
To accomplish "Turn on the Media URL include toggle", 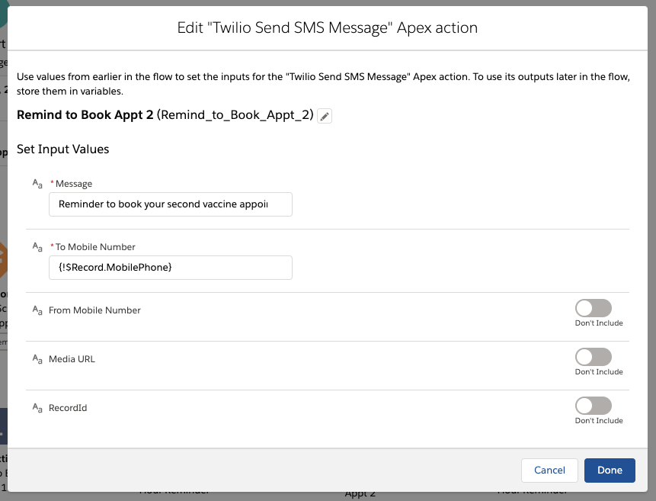I will click(594, 357).
